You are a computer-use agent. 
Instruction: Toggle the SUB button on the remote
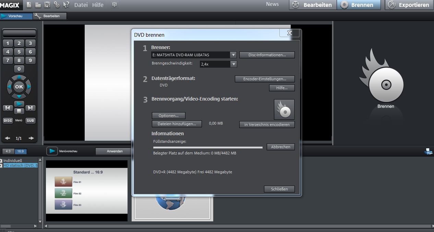click(30, 121)
